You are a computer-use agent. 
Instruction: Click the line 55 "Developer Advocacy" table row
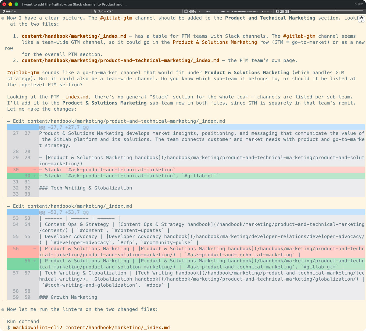click(x=186, y=240)
